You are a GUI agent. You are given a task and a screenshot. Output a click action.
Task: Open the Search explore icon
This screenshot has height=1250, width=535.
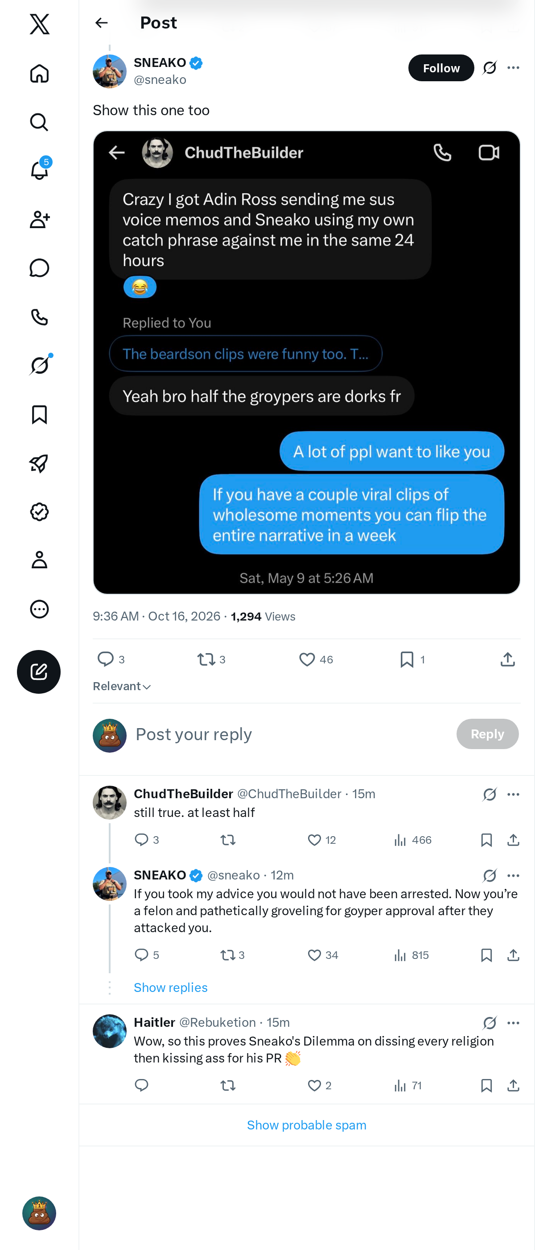pyautogui.click(x=39, y=122)
